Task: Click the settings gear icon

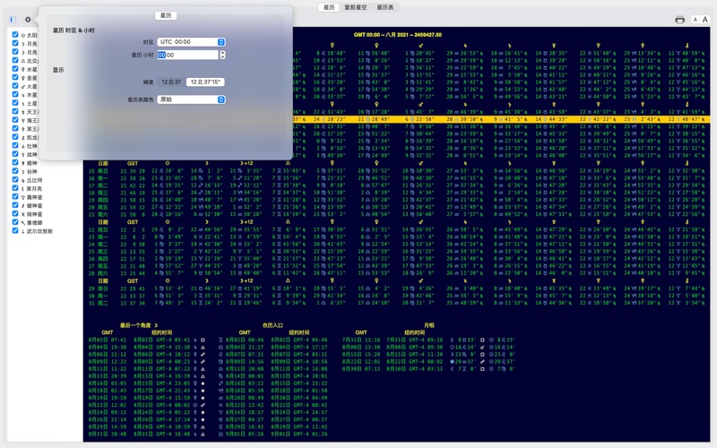Action: point(28,20)
